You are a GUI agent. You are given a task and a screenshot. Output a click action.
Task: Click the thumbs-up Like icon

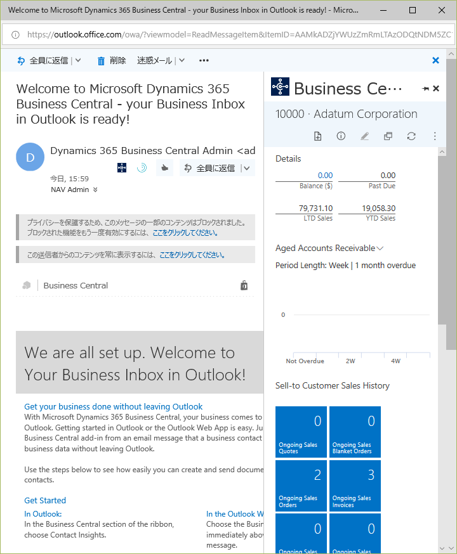pos(165,168)
